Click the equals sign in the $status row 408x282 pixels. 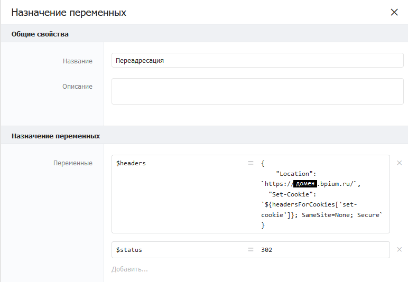[x=251, y=249]
